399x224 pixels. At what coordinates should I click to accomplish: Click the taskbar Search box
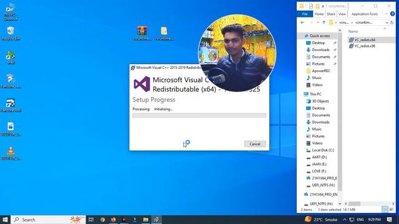(x=49, y=220)
